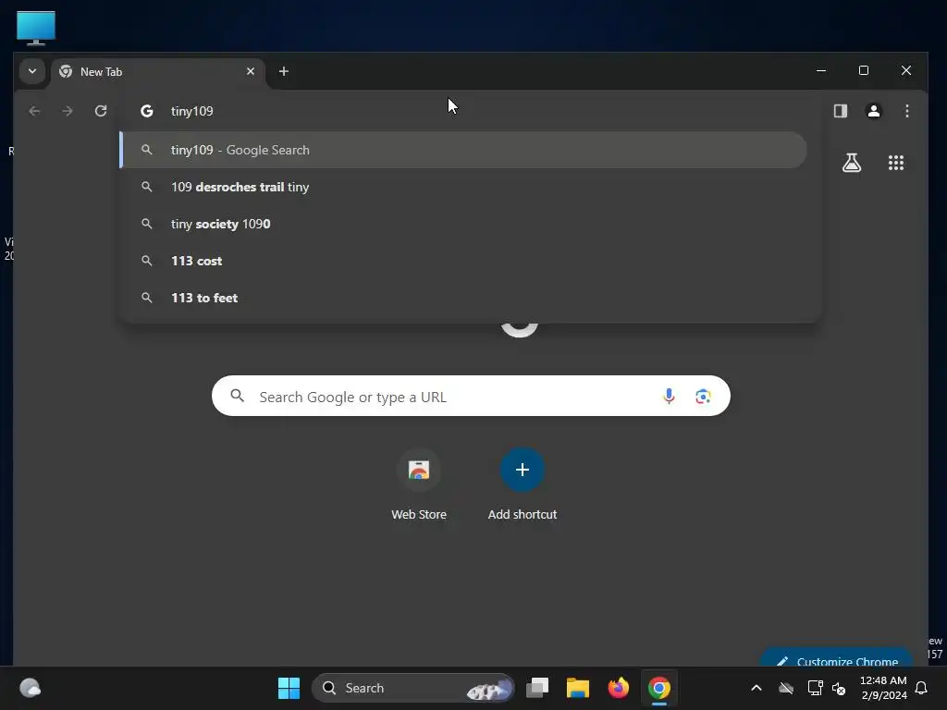Choose the 113 to feet suggestion
The image size is (947, 710).
[x=464, y=298]
